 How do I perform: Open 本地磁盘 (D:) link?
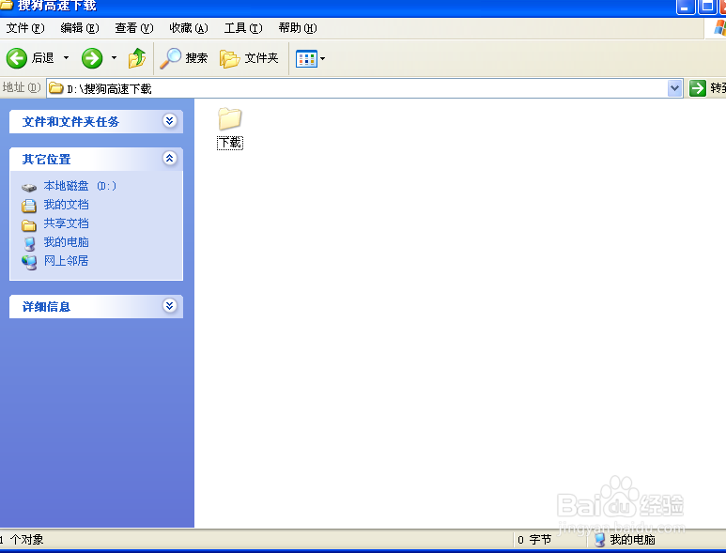click(x=80, y=186)
